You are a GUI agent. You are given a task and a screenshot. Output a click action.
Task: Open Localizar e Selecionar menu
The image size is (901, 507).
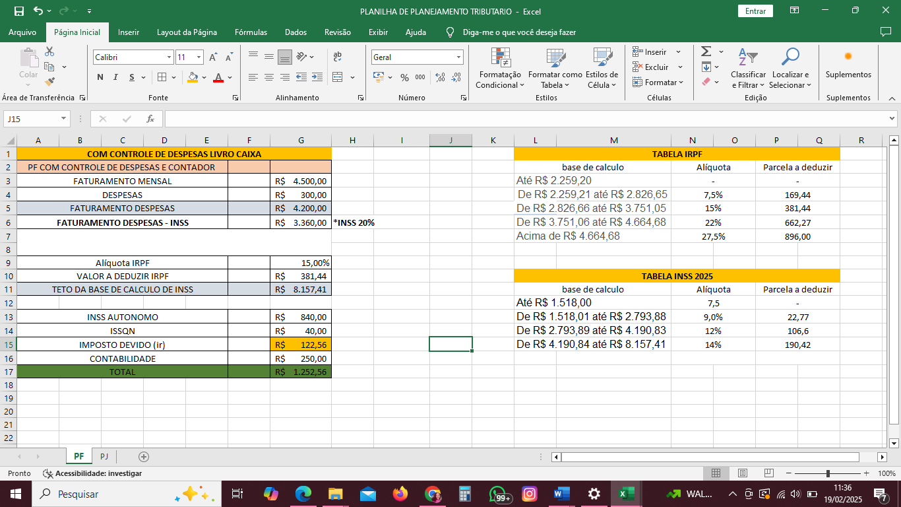(x=790, y=69)
